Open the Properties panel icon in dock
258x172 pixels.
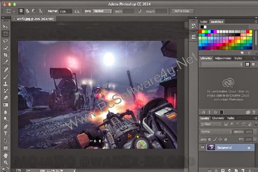click(x=193, y=36)
